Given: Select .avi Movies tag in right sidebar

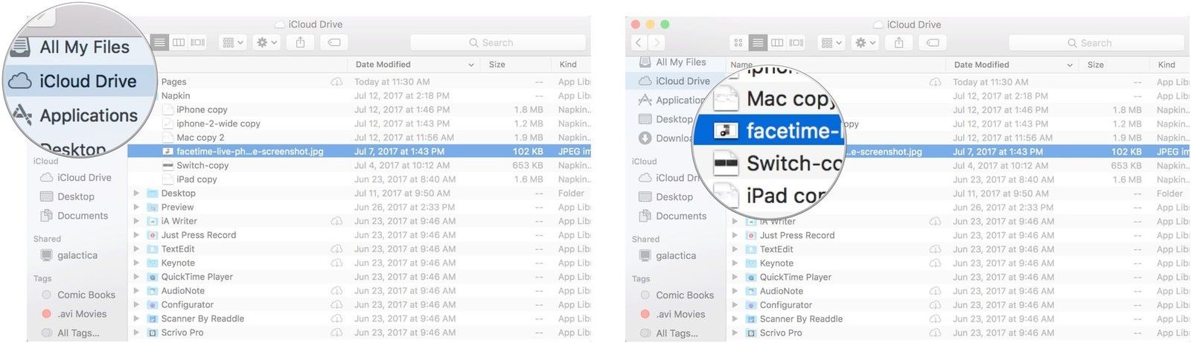Looking at the screenshot, I should (x=680, y=314).
